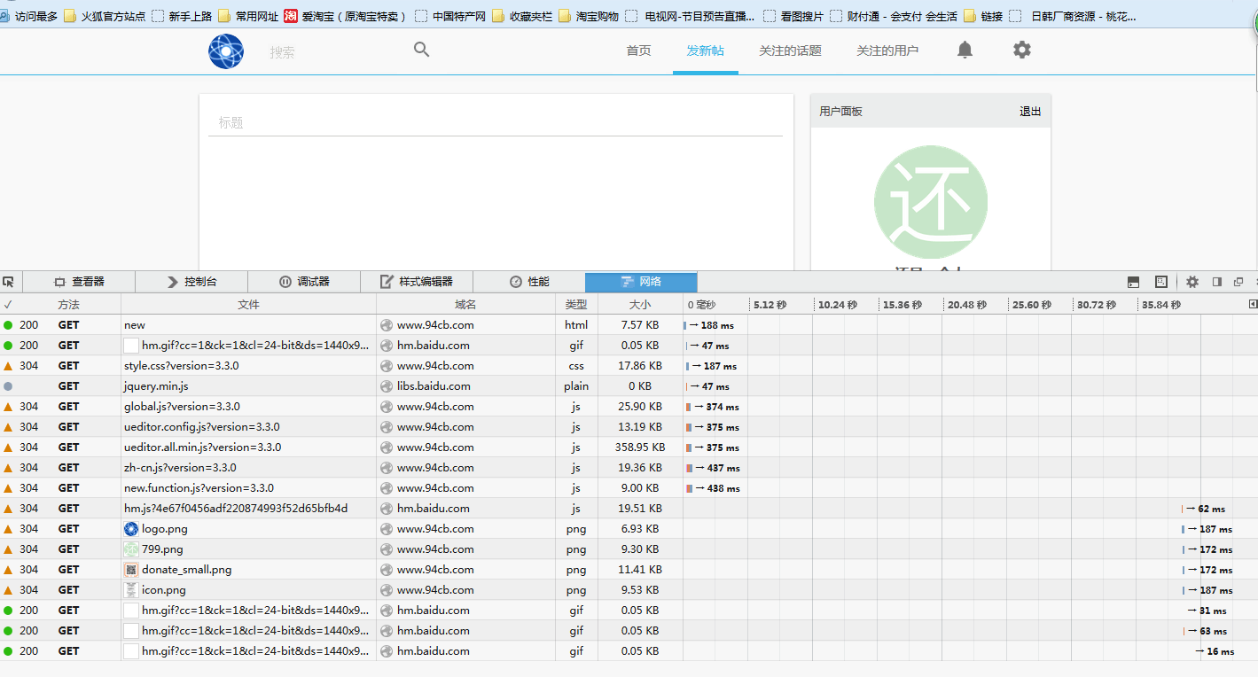
Task: Select zh-cn.js?version=3.3.0 request
Action: tap(629, 468)
